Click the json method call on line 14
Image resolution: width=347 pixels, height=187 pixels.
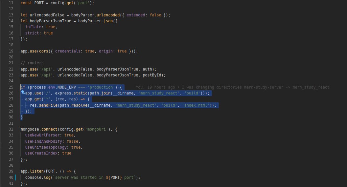pyautogui.click(x=108, y=21)
